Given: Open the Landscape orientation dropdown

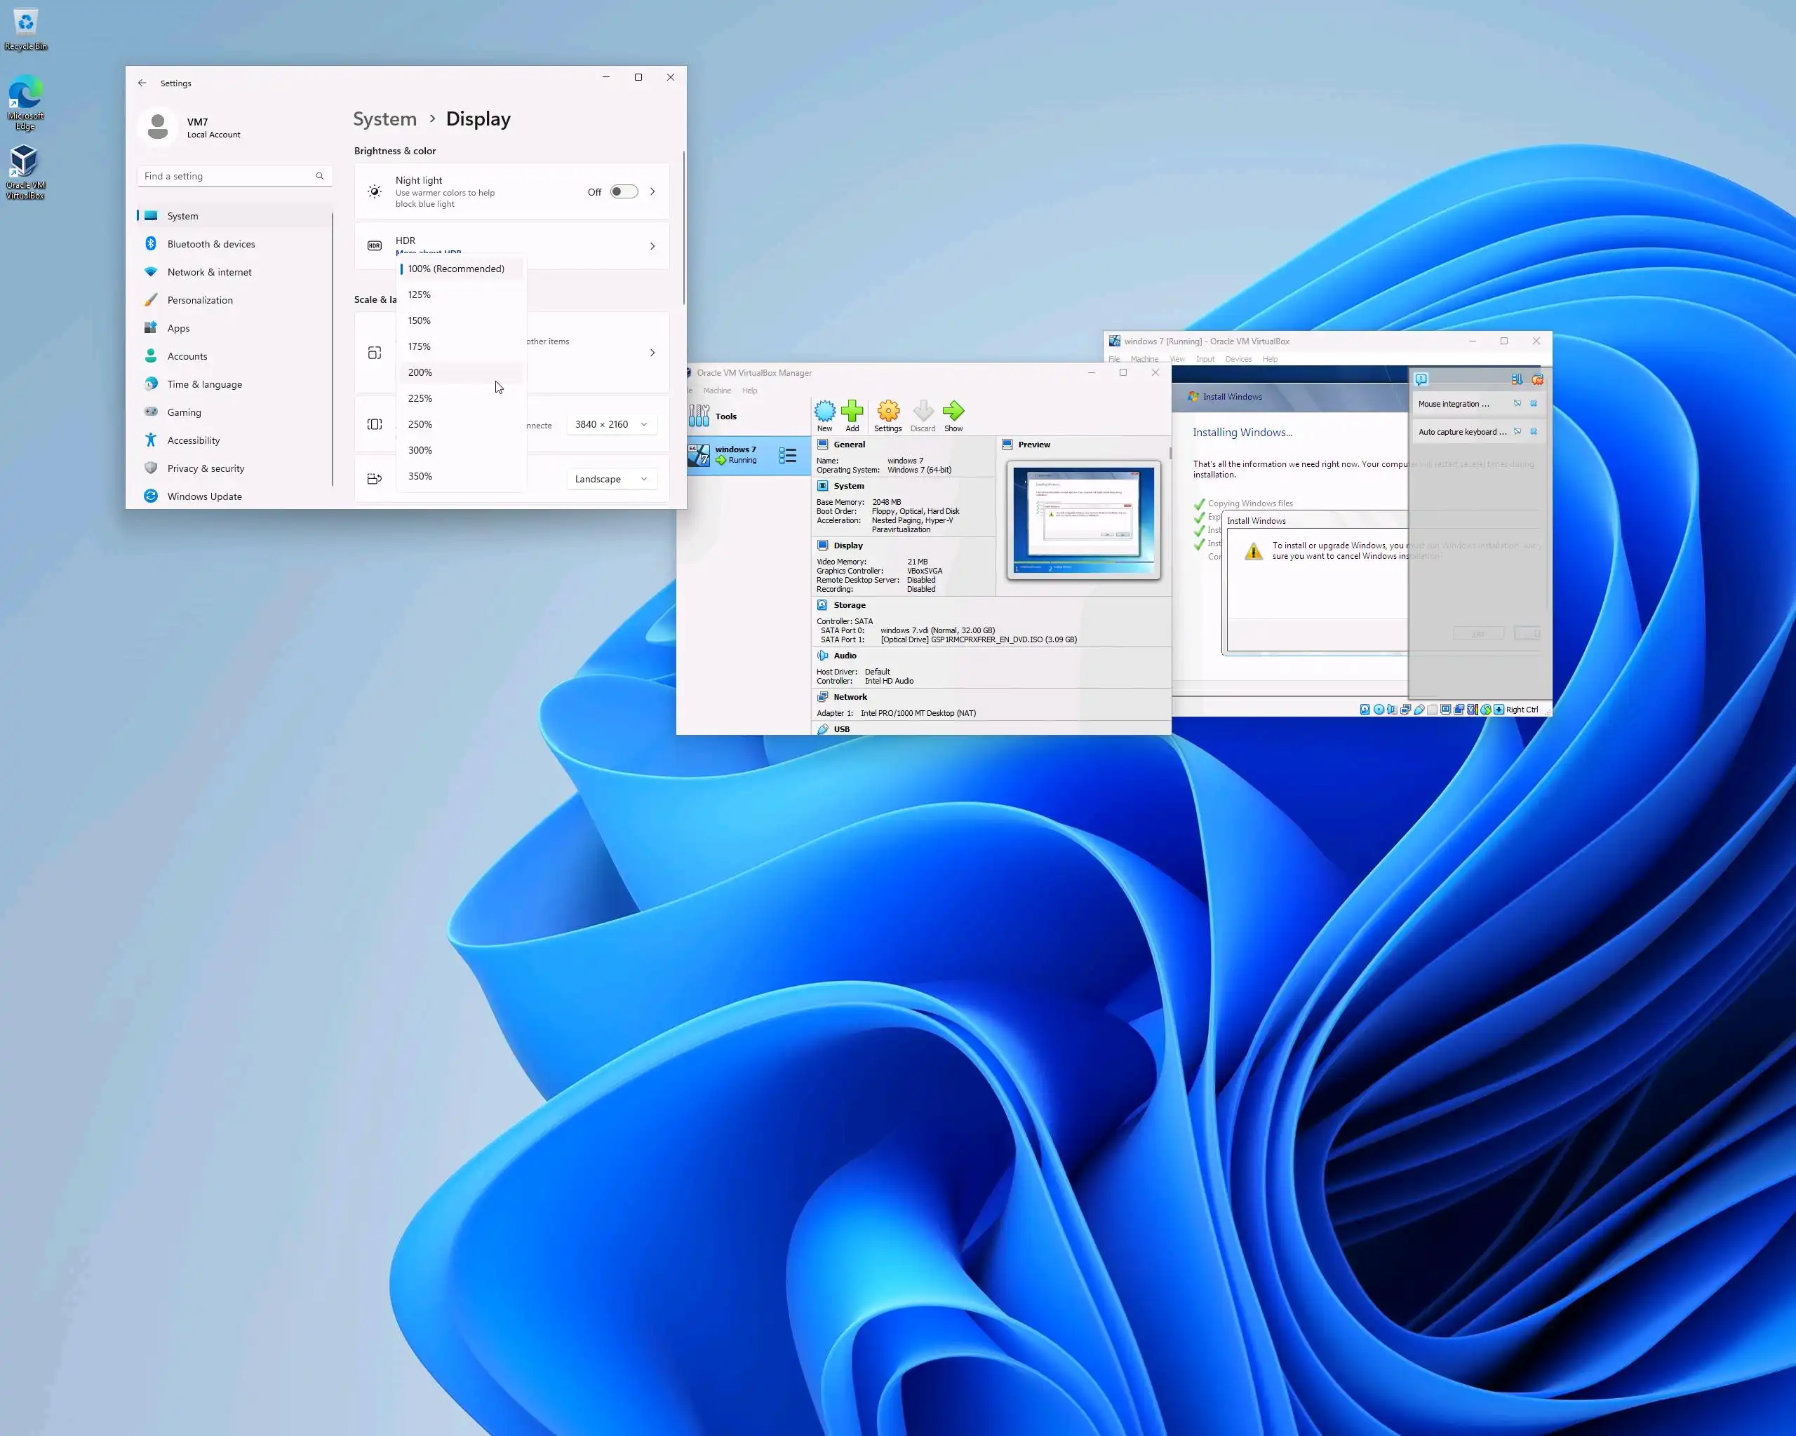Looking at the screenshot, I should 610,479.
